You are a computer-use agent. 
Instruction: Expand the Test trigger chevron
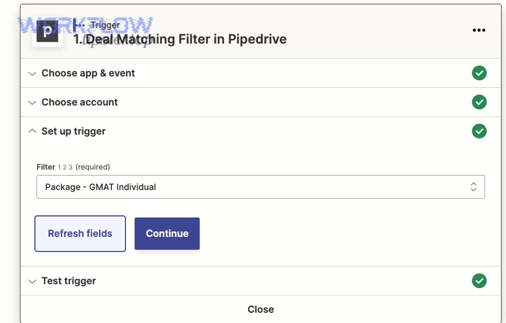click(32, 281)
